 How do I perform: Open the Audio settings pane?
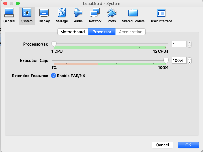(78, 15)
